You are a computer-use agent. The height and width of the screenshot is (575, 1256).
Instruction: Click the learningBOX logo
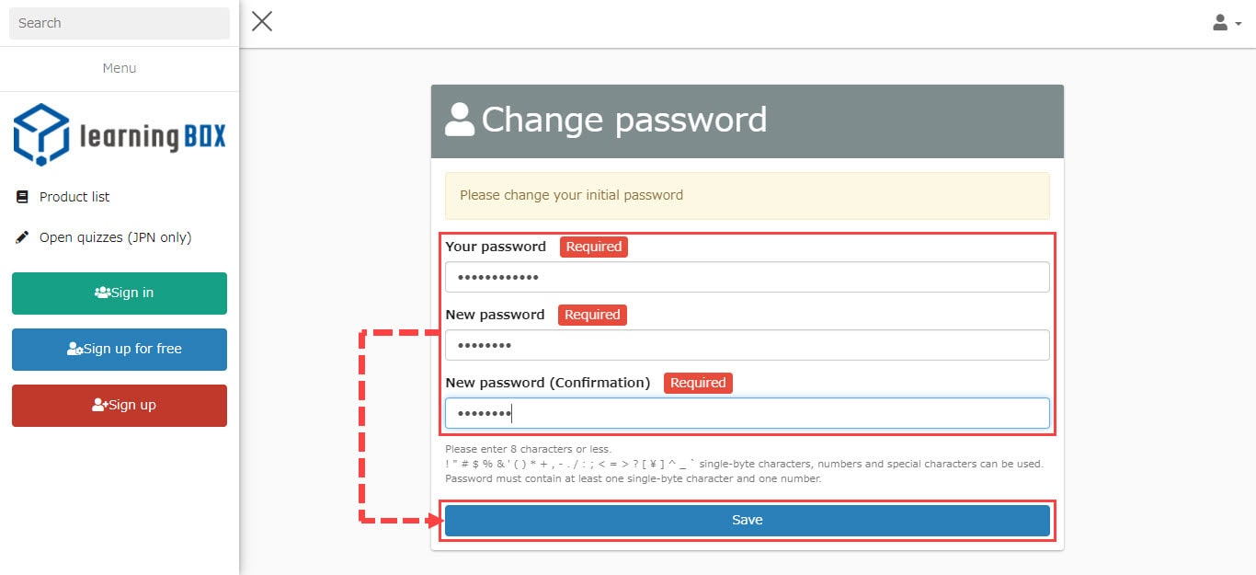coord(120,135)
